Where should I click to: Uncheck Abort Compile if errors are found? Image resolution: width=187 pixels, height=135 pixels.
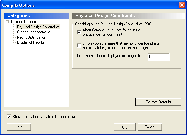click(79, 32)
